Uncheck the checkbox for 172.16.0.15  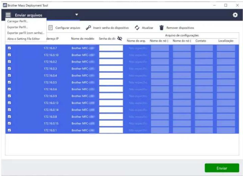[9, 123]
